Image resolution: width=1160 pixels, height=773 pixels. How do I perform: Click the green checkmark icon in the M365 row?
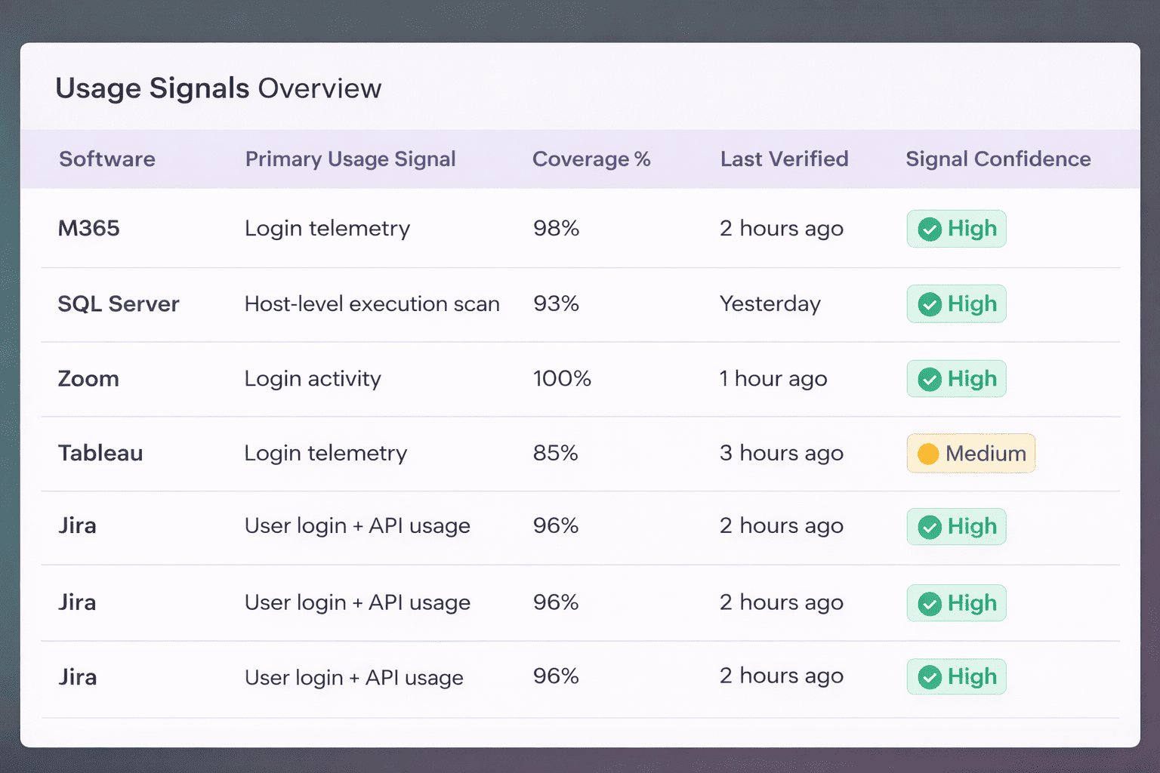(929, 229)
